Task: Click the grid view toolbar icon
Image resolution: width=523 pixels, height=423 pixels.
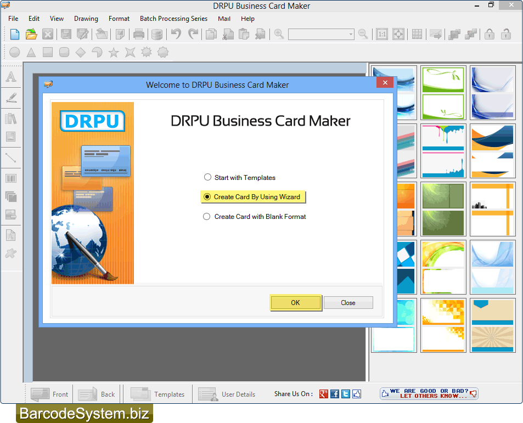Action: (417, 34)
